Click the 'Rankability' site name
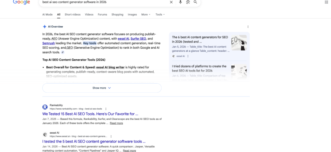Viewport: 331px width, 152px height. [56, 105]
